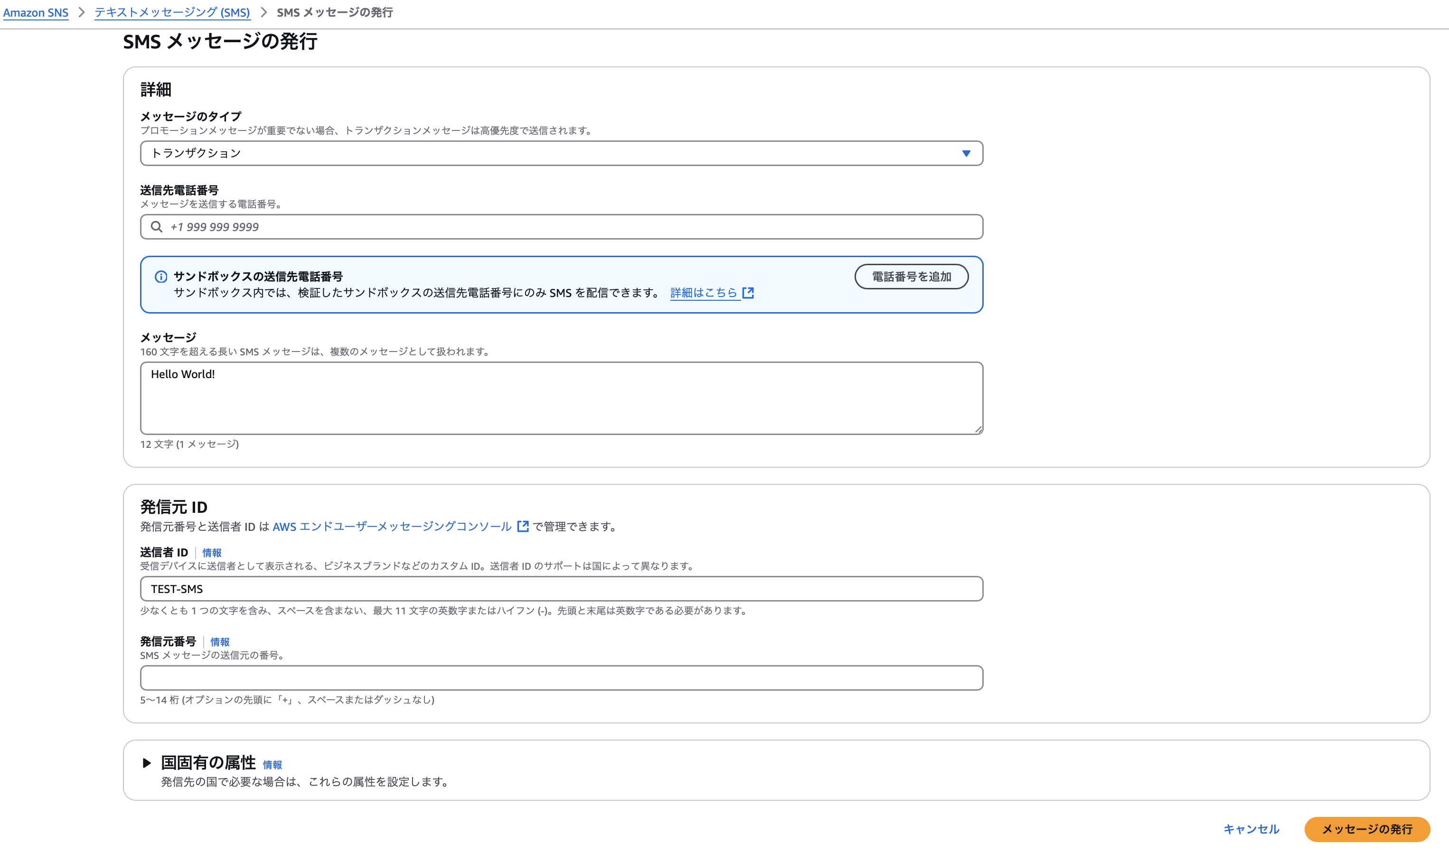The height and width of the screenshot is (852, 1449).
Task: Open the message type dropdown arrow
Action: tap(966, 153)
